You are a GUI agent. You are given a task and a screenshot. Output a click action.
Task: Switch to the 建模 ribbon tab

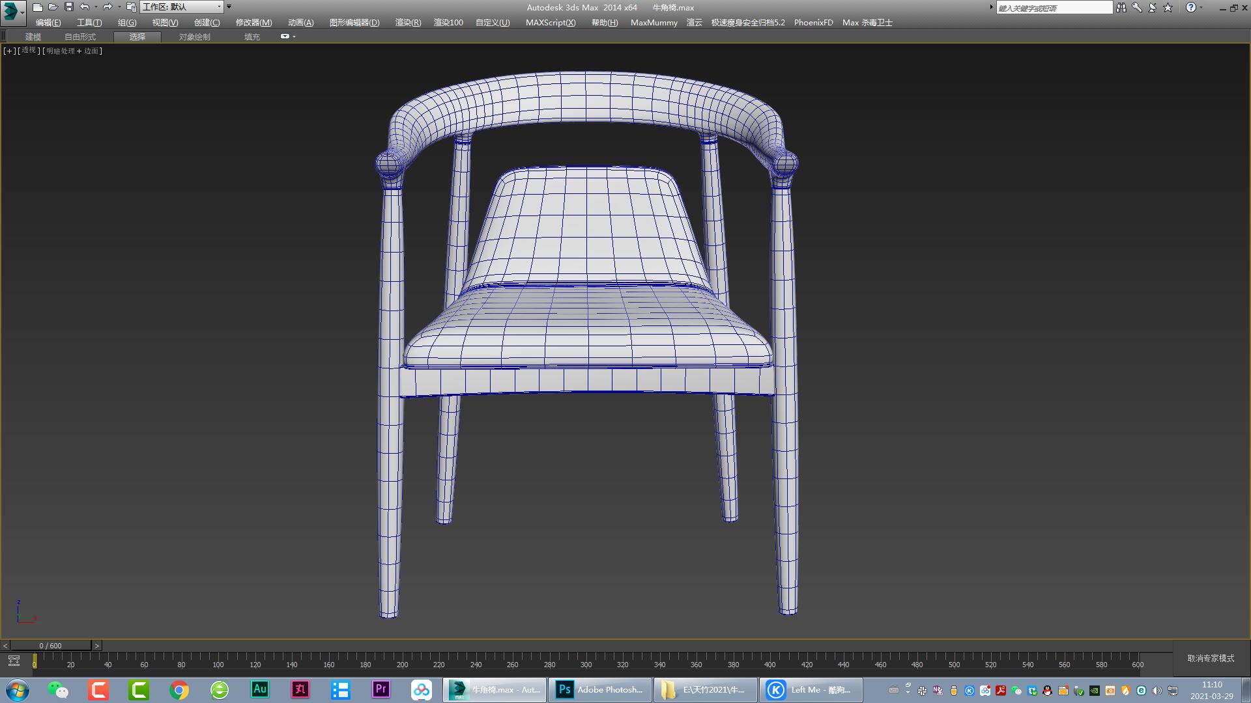[x=33, y=36]
